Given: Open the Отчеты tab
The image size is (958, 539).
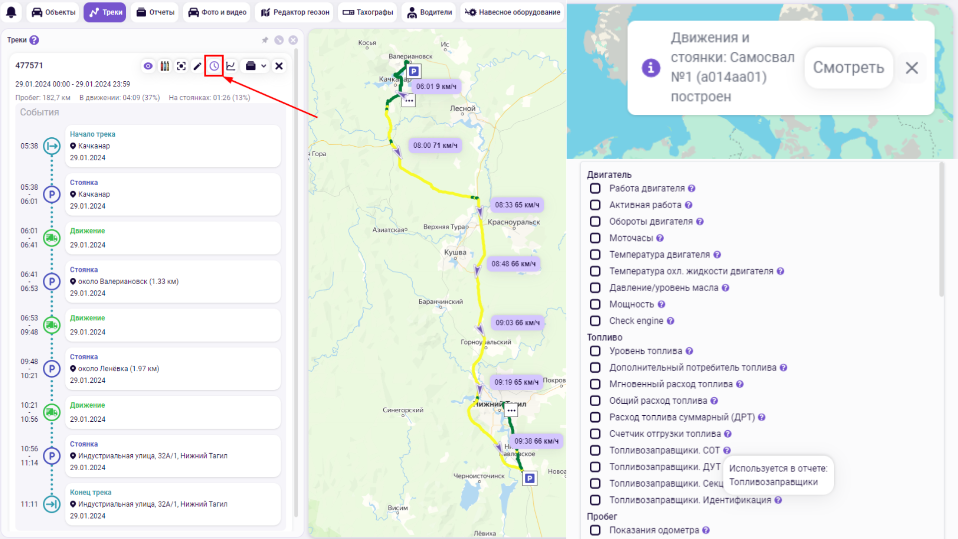Looking at the screenshot, I should pyautogui.click(x=155, y=12).
